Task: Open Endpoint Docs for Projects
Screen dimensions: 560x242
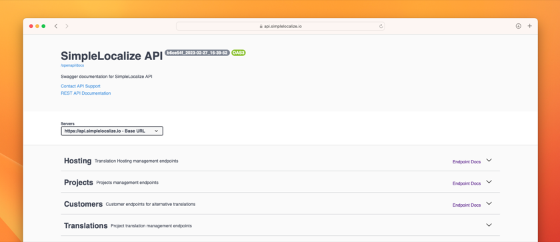Action: (467, 183)
